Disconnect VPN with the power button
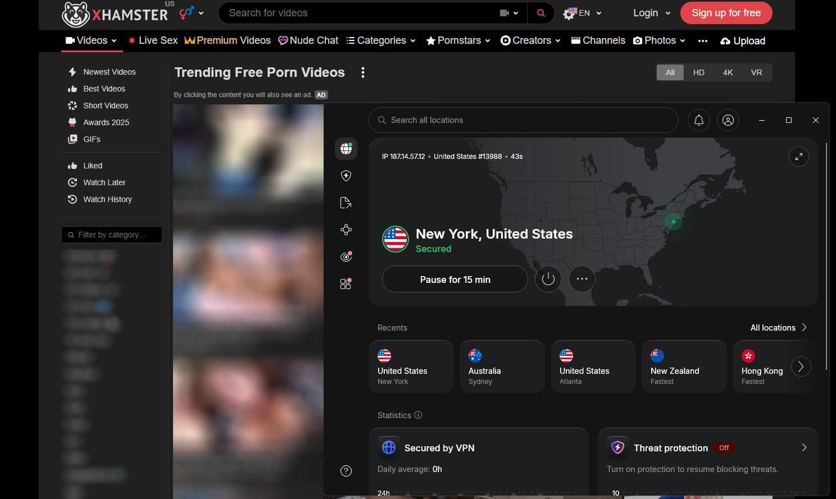The height and width of the screenshot is (499, 836). (x=548, y=279)
